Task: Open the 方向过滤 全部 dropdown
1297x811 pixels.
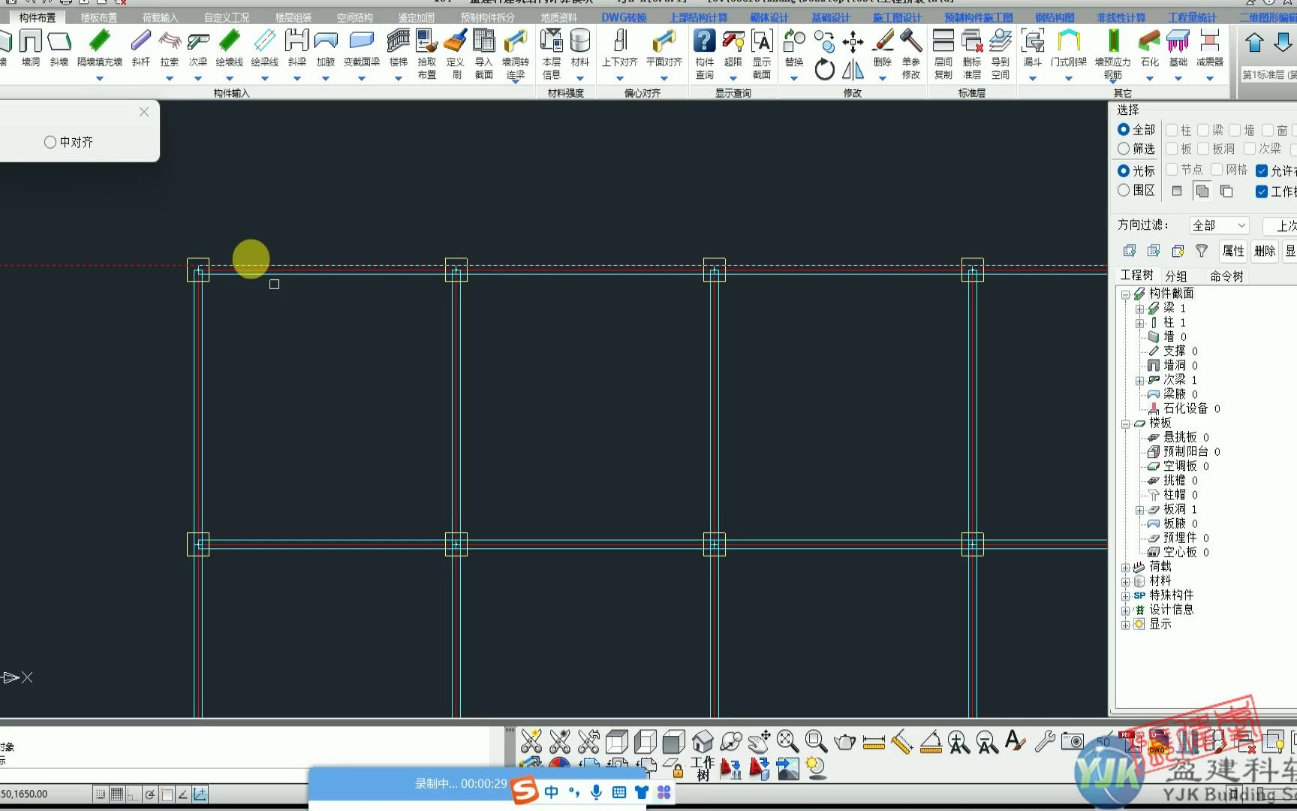Action: tap(1219, 225)
